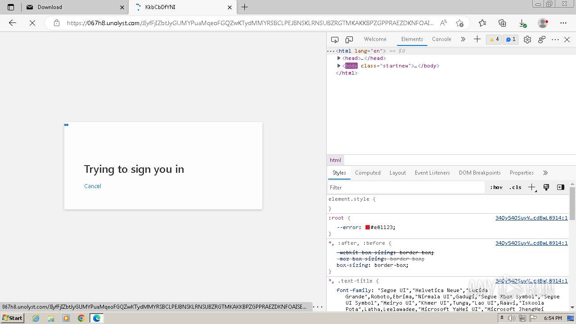Click the new style rule plus icon
Image resolution: width=576 pixels, height=324 pixels.
tap(532, 188)
